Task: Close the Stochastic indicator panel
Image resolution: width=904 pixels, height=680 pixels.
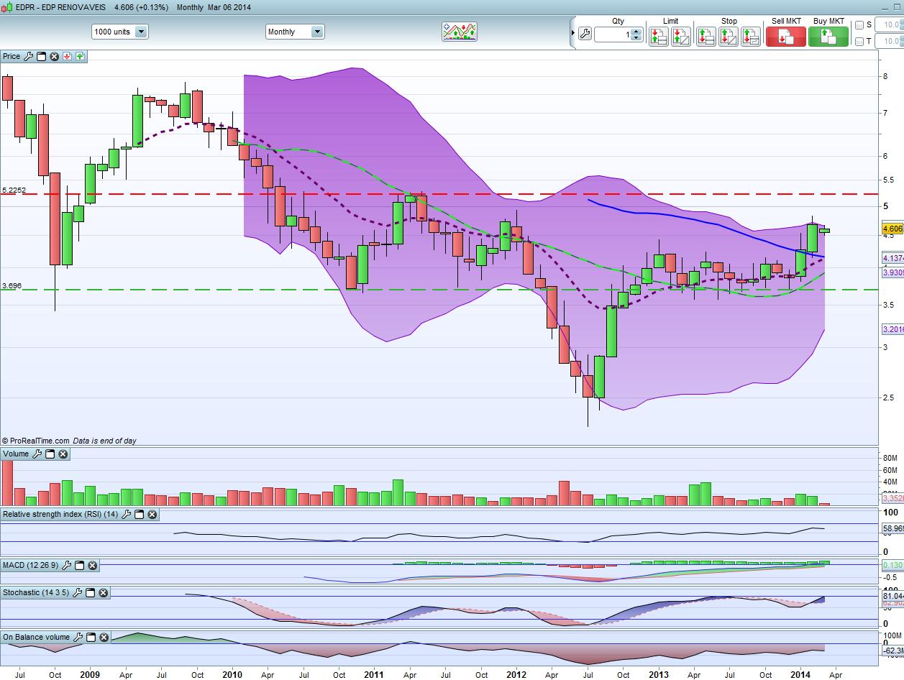Action: 103,593
